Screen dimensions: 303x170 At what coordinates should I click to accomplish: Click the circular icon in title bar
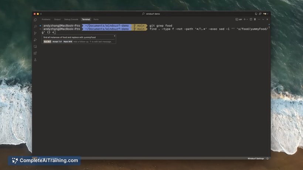click(x=256, y=14)
